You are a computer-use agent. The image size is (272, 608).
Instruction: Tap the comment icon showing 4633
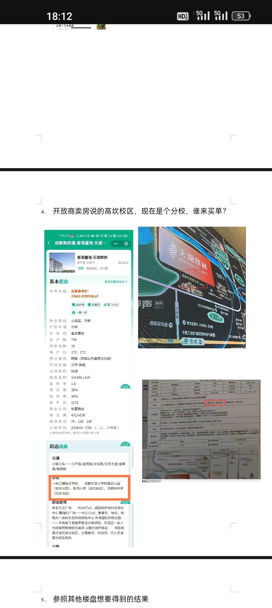[123, 263]
